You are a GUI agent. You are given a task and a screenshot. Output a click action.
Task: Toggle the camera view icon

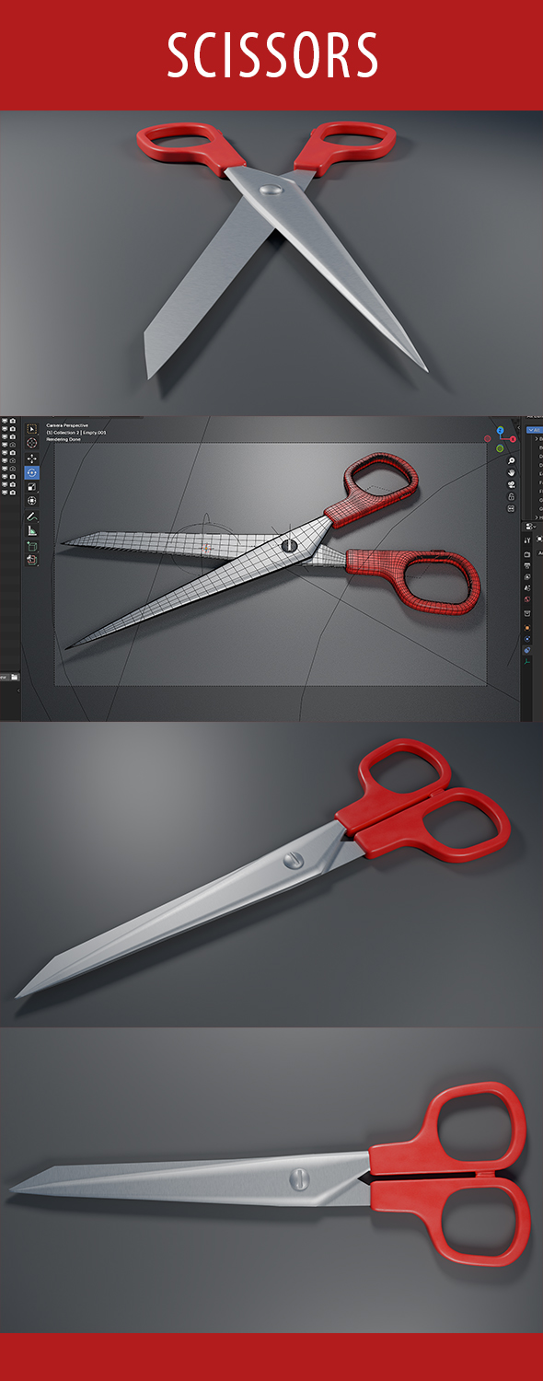click(x=511, y=484)
